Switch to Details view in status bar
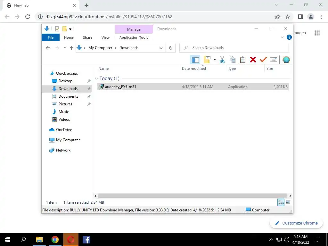The width and height of the screenshot is (328, 246). tap(281, 202)
